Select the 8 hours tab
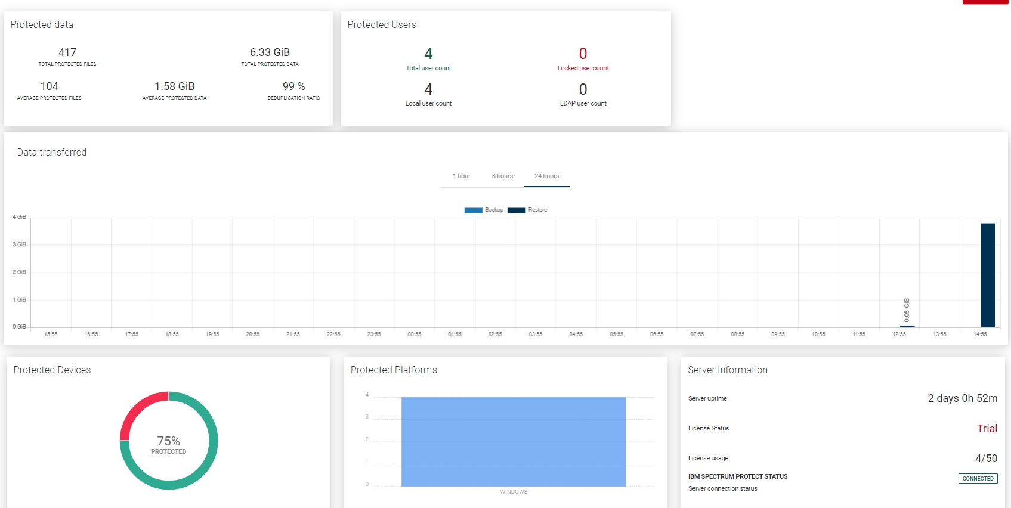Viewport: 1011px width, 508px height. (x=502, y=176)
